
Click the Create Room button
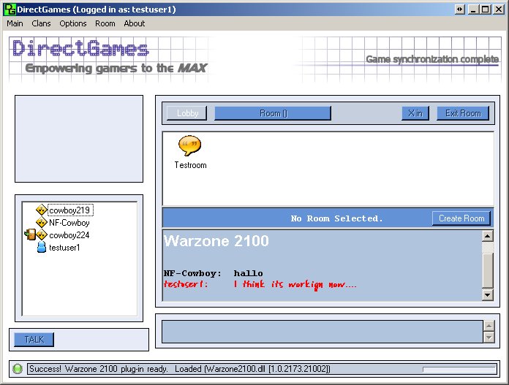pyautogui.click(x=461, y=218)
